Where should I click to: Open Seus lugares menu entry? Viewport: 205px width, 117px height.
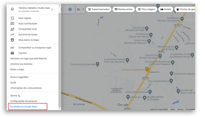25,18
